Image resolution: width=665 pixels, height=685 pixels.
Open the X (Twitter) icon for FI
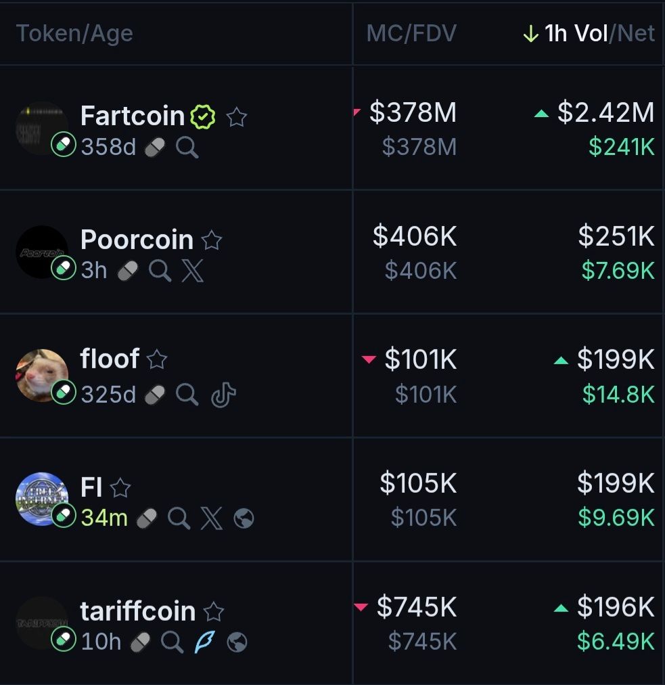click(x=211, y=518)
